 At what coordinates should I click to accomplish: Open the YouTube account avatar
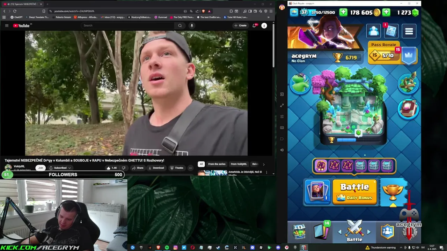(x=264, y=25)
